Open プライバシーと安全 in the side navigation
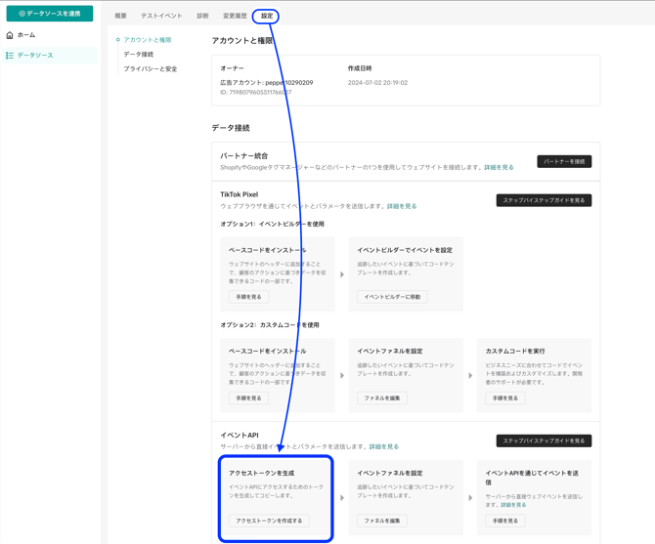This screenshot has height=544, width=655. click(x=150, y=69)
